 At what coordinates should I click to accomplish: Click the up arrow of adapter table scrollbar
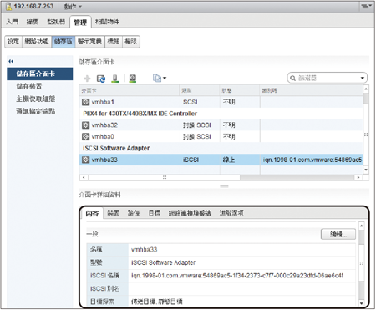click(366, 89)
